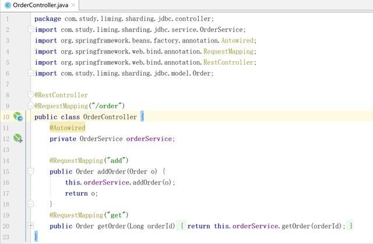Close the OrderController.java tab
Image resolution: width=373 pixels, height=244 pixels.
coord(73,5)
